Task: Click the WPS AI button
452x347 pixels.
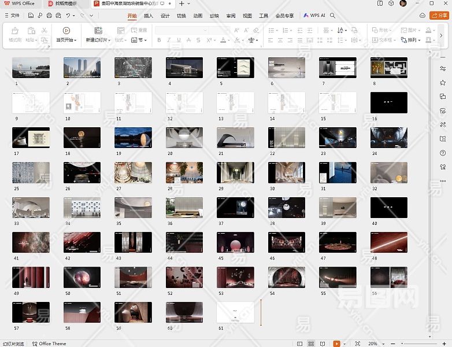Action: (314, 16)
